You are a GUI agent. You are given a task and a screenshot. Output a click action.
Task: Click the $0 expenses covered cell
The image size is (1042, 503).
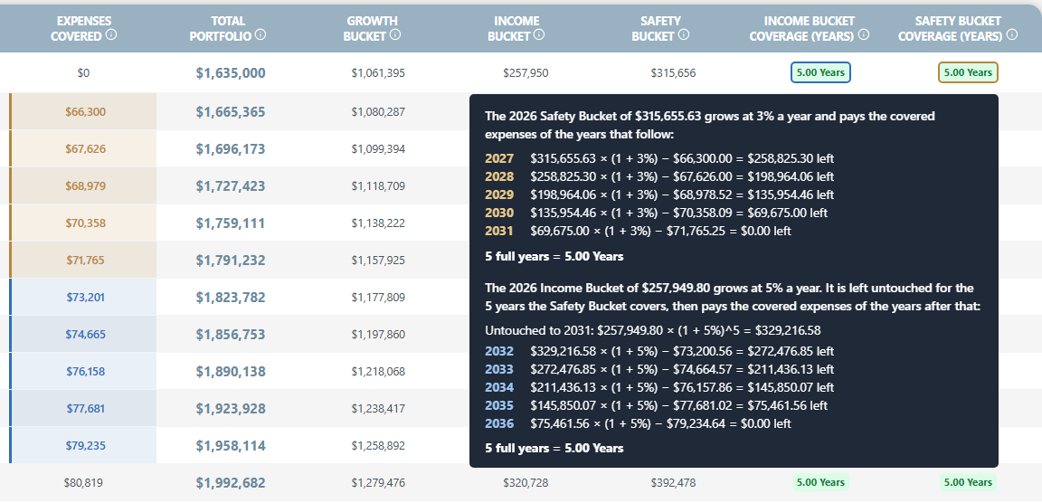click(83, 73)
